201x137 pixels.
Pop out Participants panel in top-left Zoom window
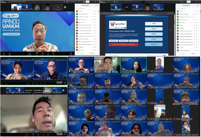click(96, 5)
